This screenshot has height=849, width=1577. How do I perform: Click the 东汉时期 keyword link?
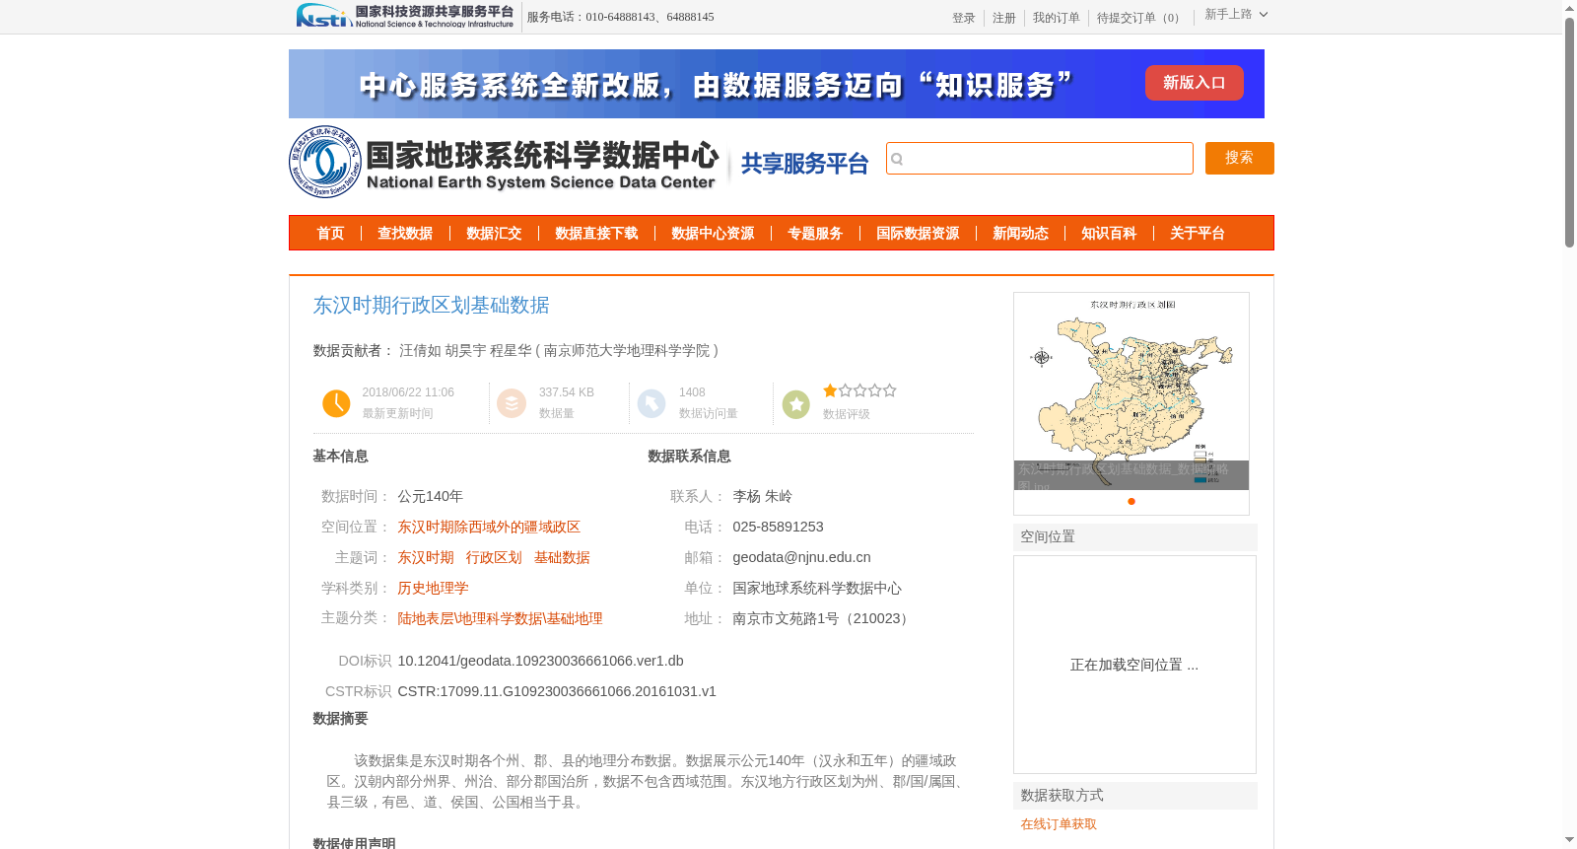coord(426,558)
